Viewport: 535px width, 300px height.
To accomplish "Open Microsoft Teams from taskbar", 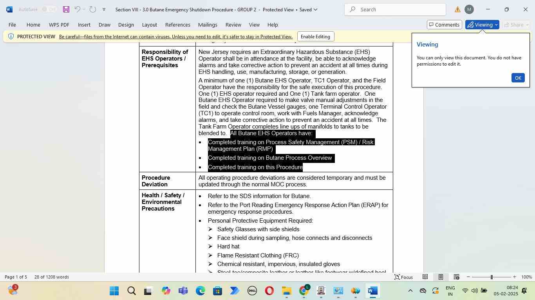I will pyautogui.click(x=183, y=291).
